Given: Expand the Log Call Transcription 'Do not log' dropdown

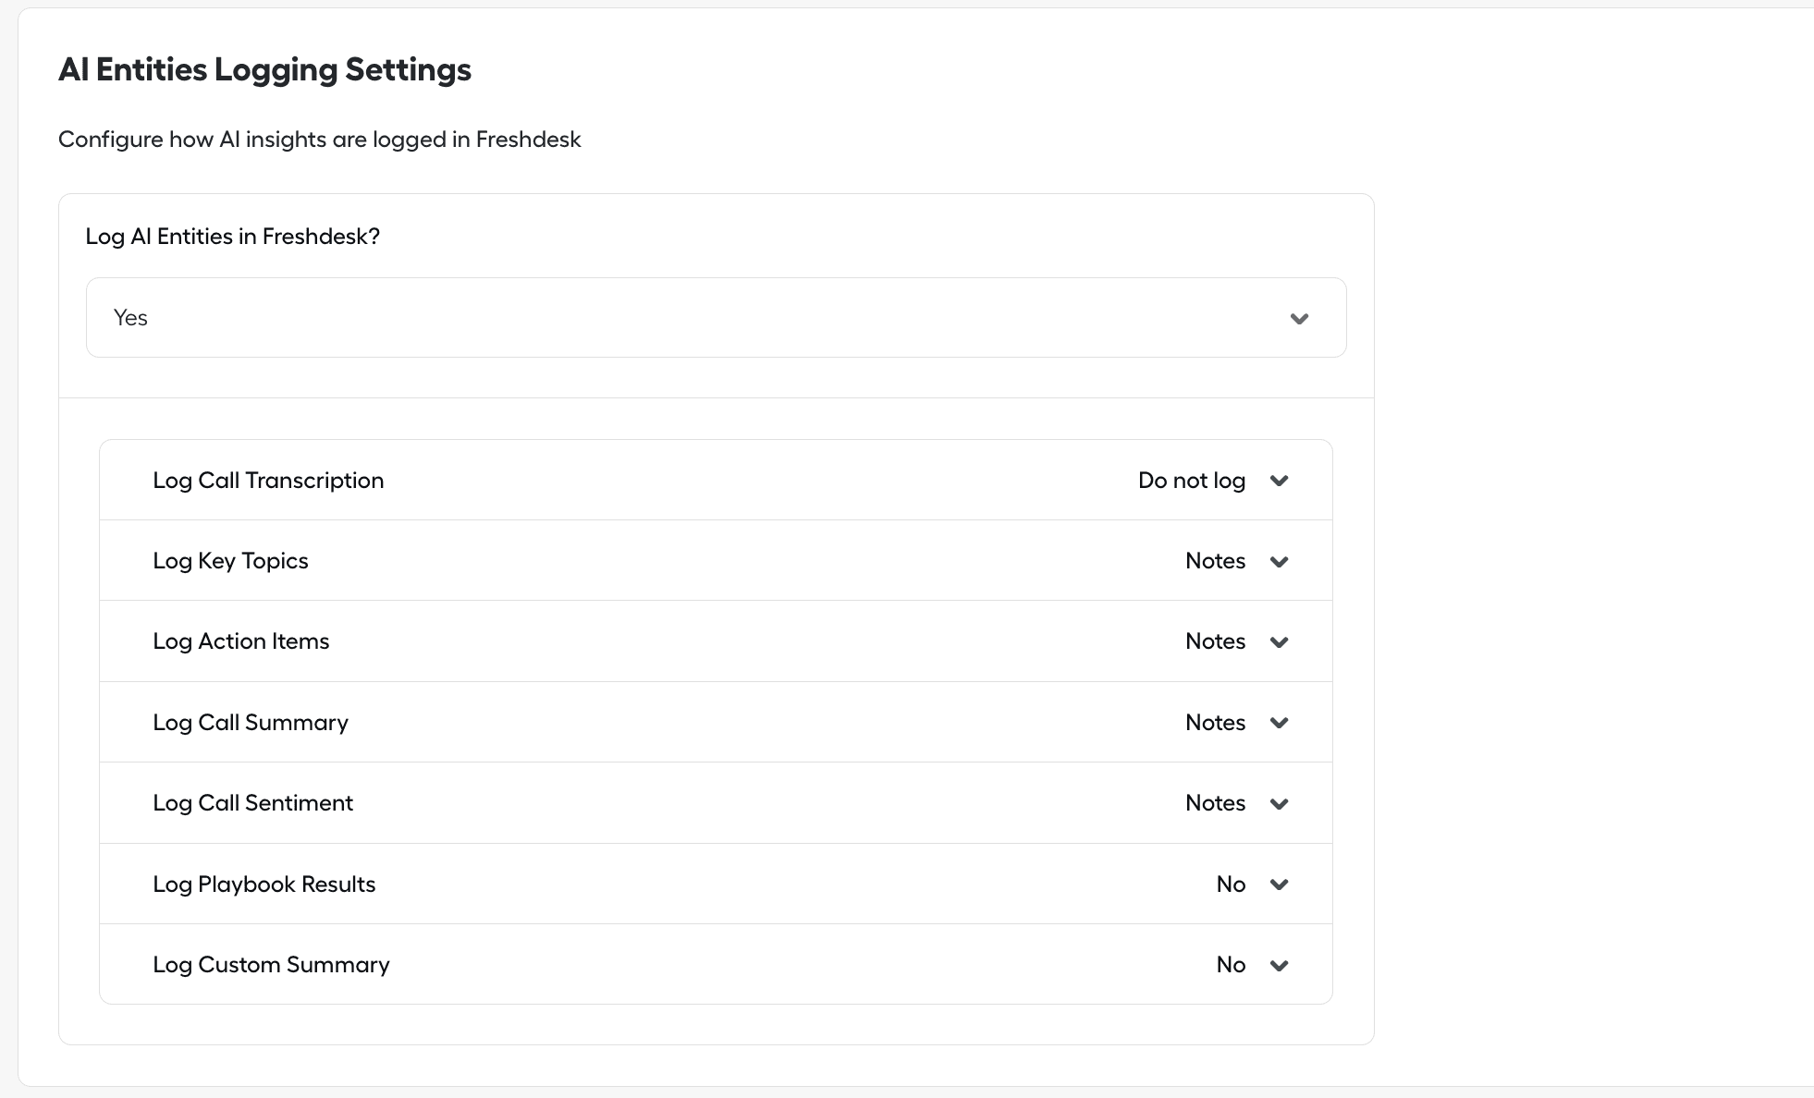Looking at the screenshot, I should pos(1213,481).
